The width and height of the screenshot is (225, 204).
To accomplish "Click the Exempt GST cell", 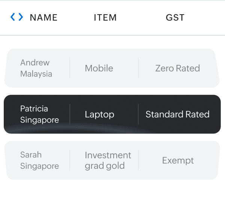I will click(x=178, y=160).
